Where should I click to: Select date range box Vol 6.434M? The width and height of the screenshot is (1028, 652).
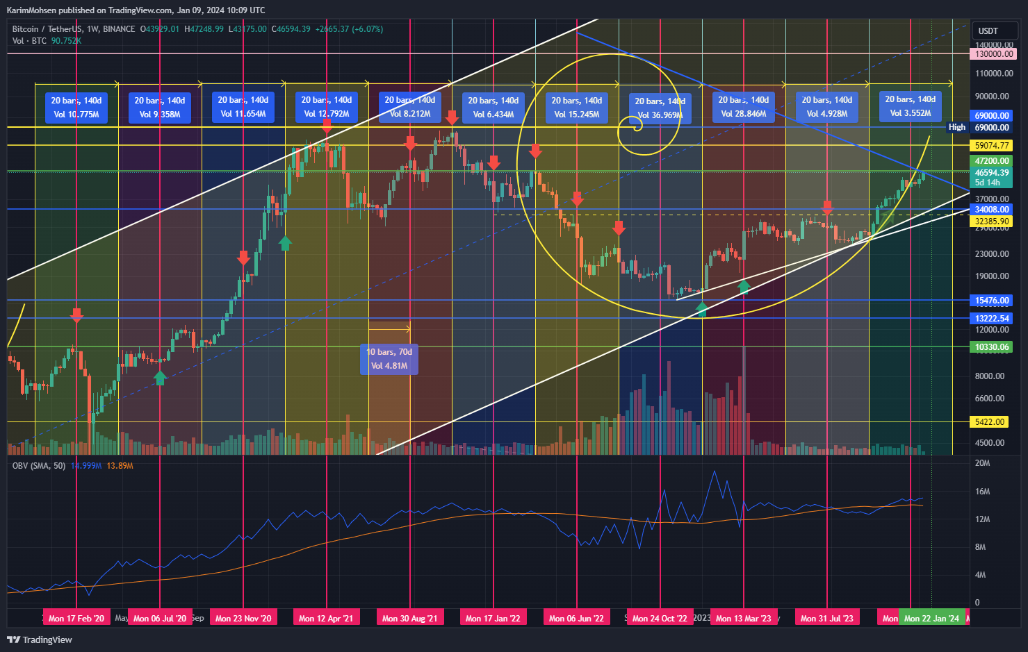[493, 108]
